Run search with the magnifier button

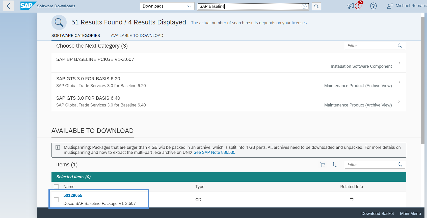pos(316,6)
